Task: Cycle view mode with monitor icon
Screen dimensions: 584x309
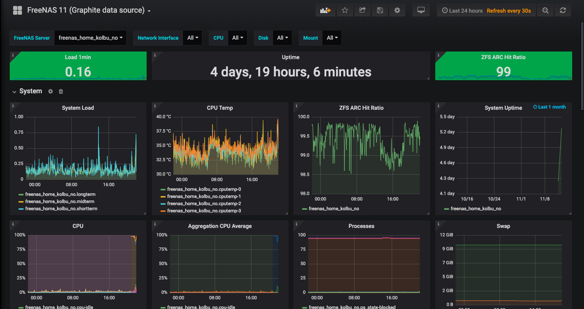Action: 421,11
